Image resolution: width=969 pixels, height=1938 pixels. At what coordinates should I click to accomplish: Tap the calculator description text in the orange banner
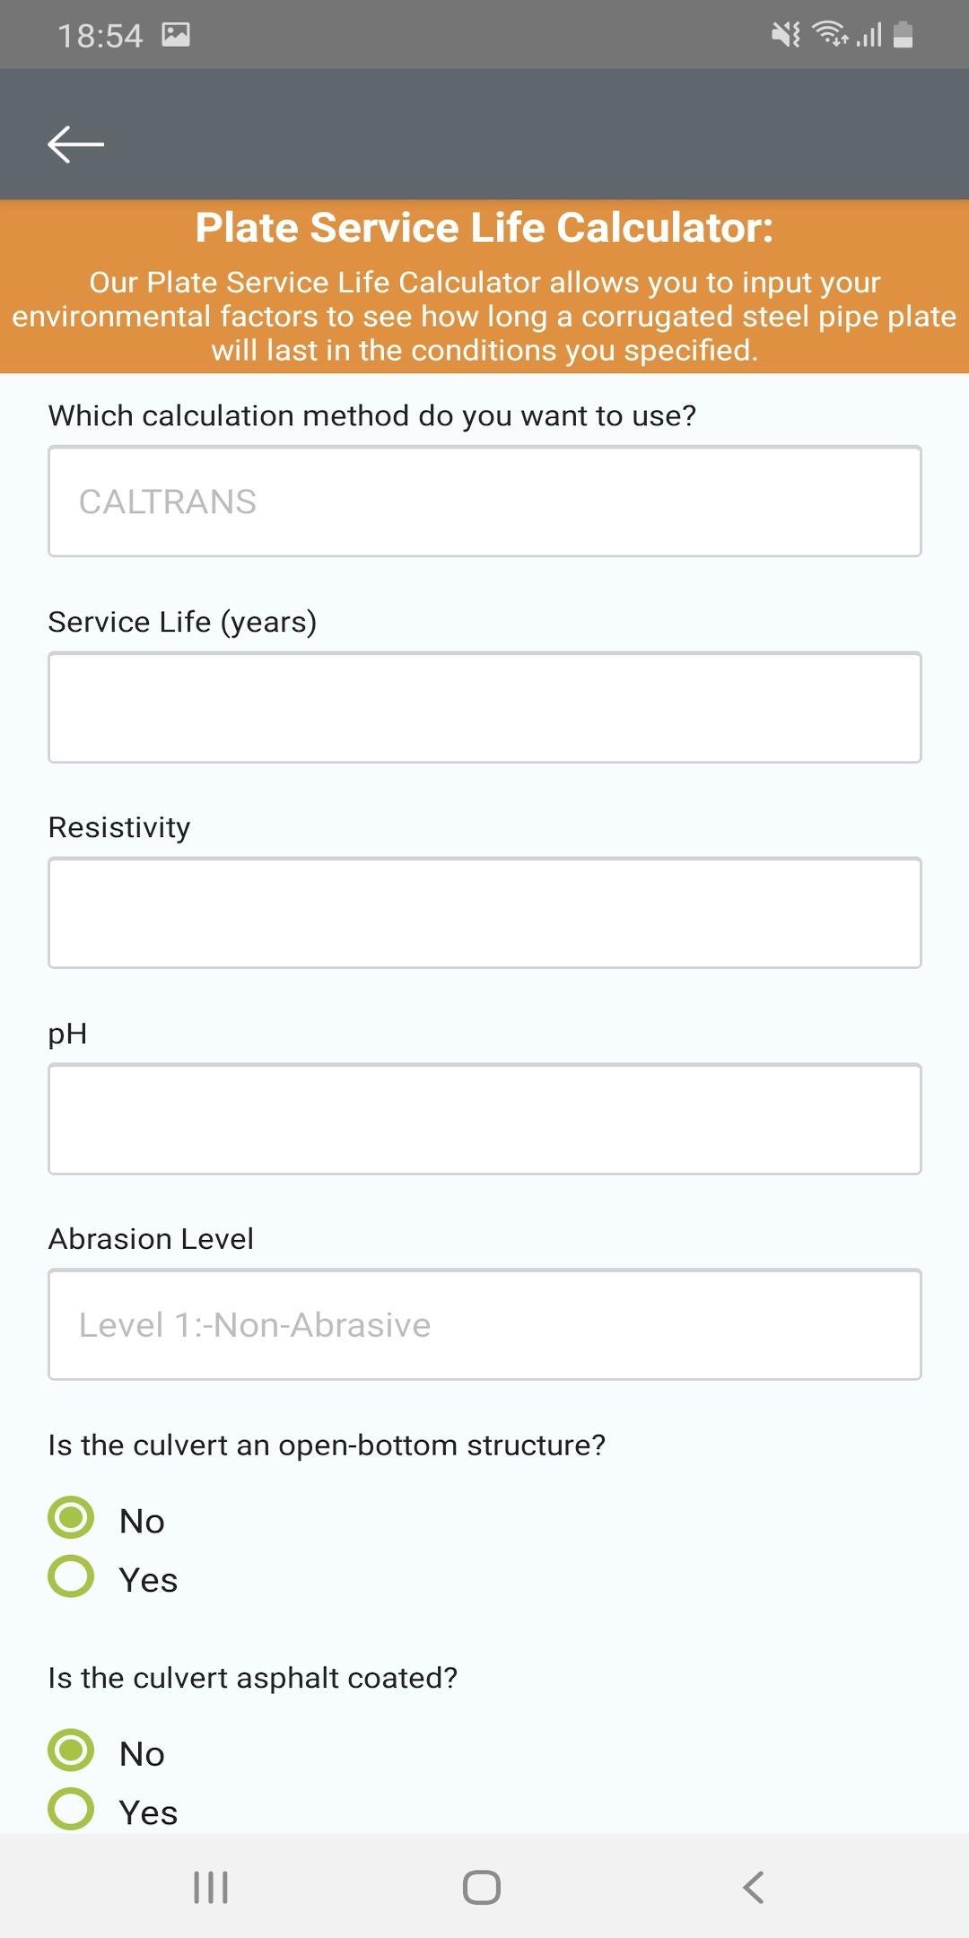click(x=484, y=317)
